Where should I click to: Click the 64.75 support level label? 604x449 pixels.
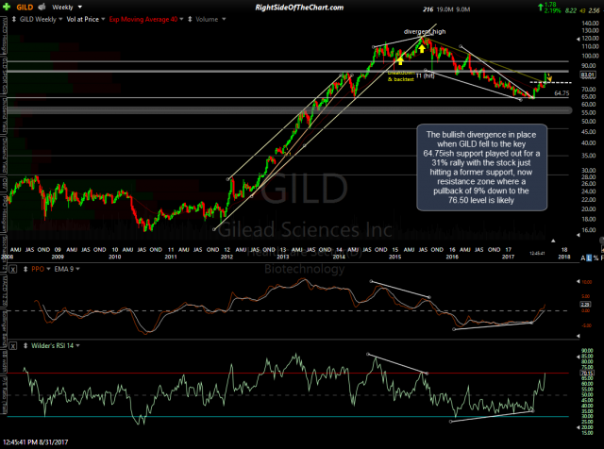[562, 93]
